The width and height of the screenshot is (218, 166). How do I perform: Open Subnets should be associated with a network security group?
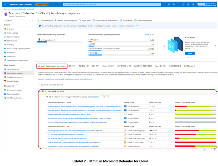click(x=69, y=114)
